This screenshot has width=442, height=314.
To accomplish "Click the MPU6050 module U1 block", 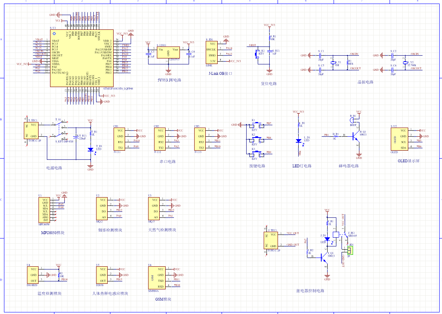I will point(46,210).
